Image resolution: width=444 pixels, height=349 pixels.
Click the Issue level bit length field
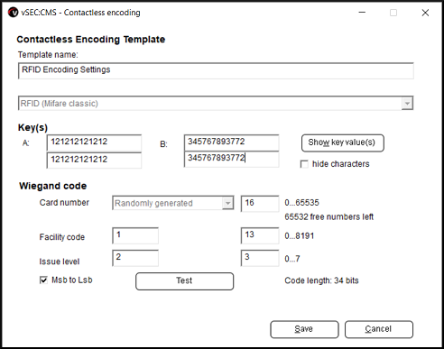[260, 258]
